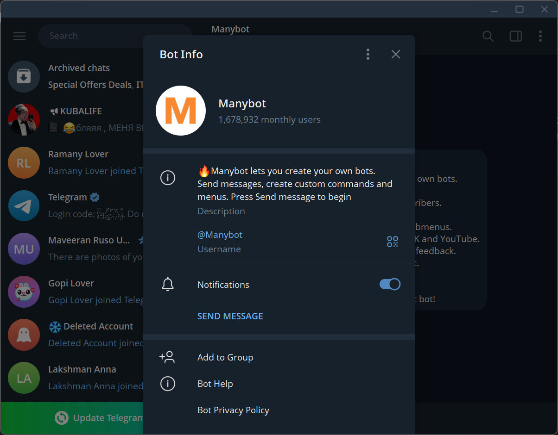Image resolution: width=558 pixels, height=435 pixels.
Task: Open the Gopi Lover chat name
Action: pyautogui.click(x=71, y=283)
